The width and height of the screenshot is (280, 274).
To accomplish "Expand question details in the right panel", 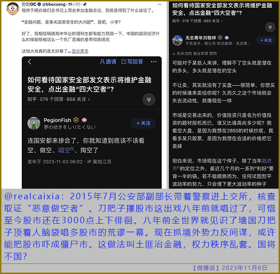I will 270,27.
